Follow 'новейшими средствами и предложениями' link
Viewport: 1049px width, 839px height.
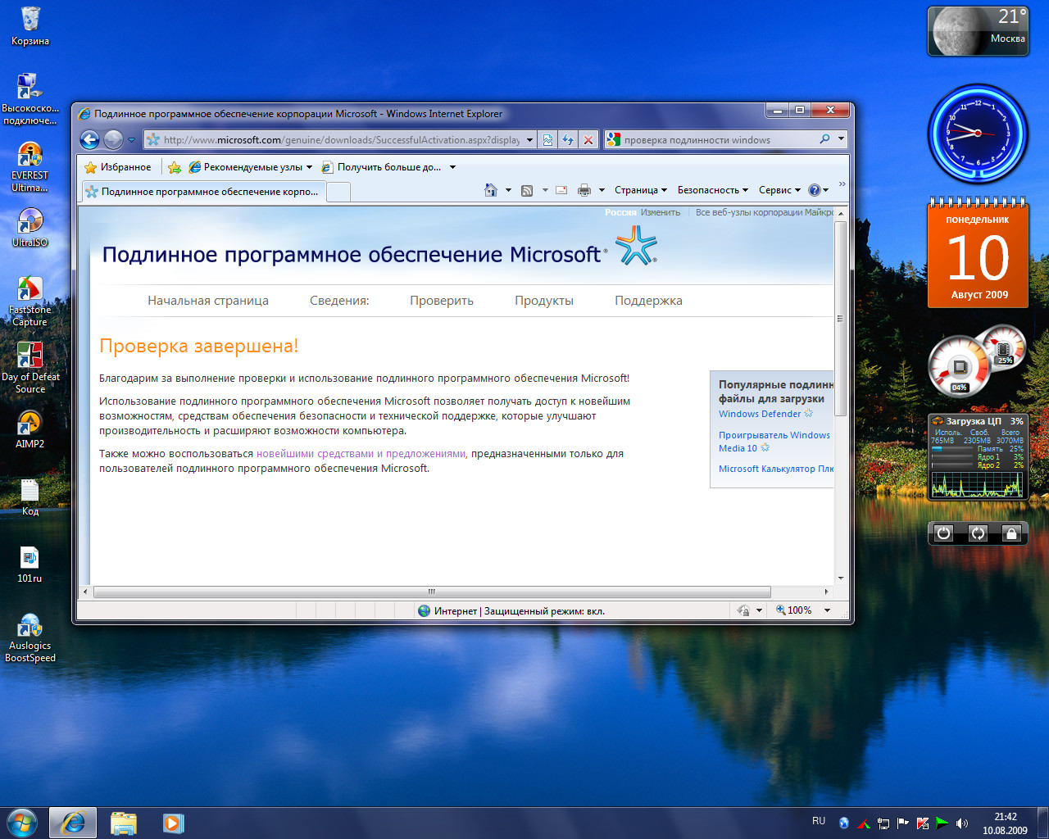(x=361, y=454)
